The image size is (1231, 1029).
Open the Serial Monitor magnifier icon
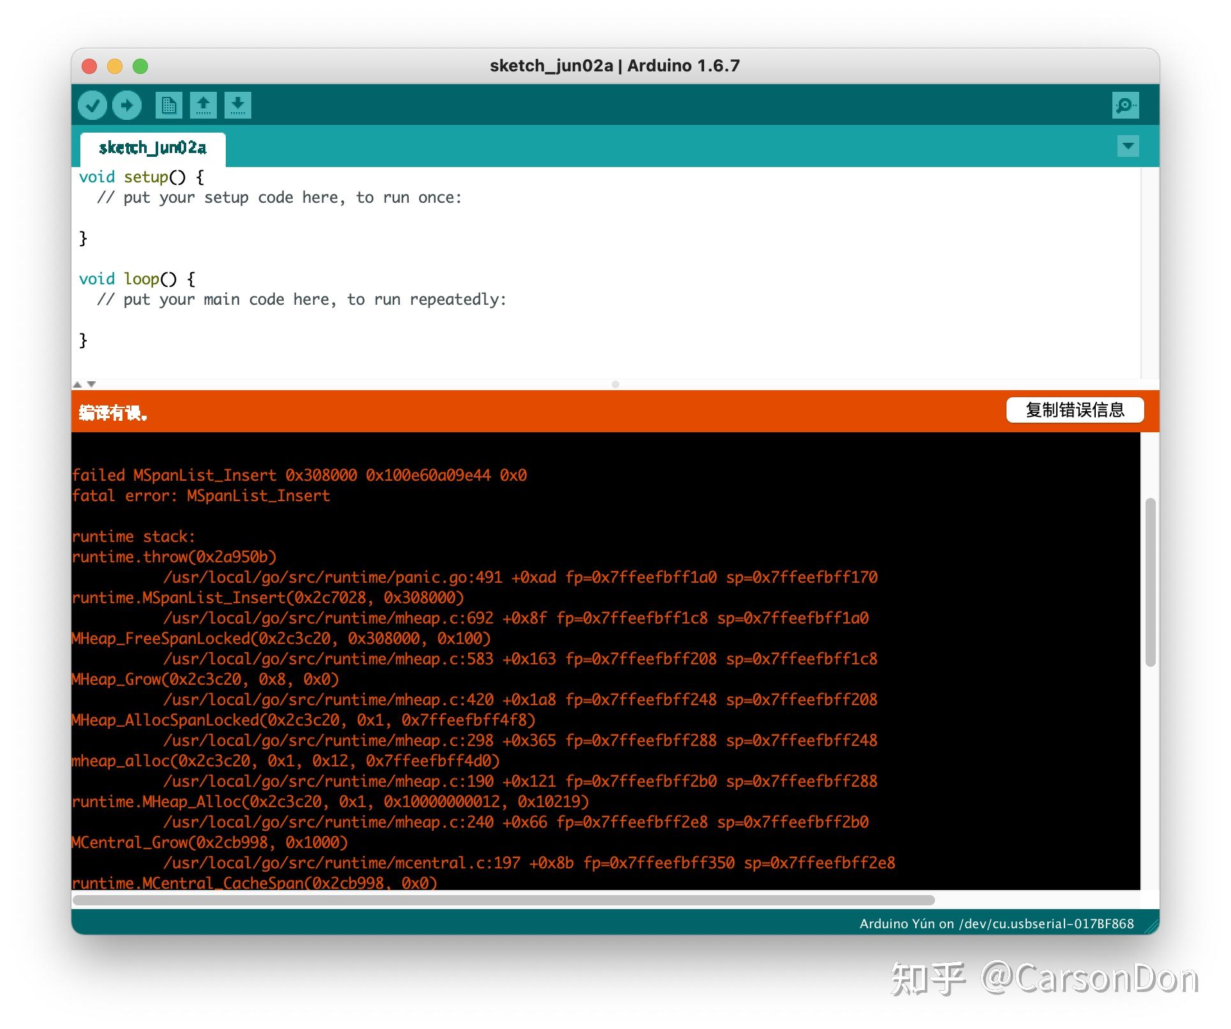[x=1126, y=105]
